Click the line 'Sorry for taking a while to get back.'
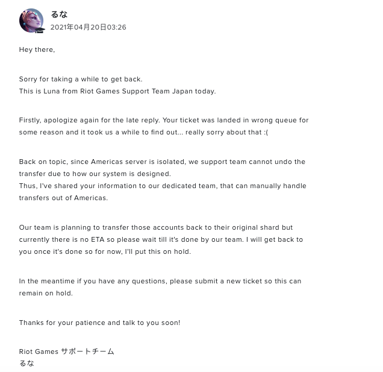The width and height of the screenshot is (383, 372). (81, 79)
